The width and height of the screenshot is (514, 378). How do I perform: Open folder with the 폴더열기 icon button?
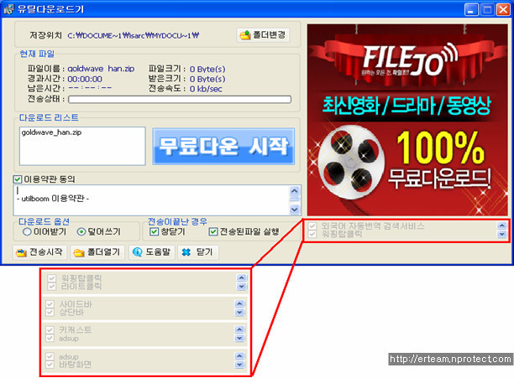tap(97, 251)
